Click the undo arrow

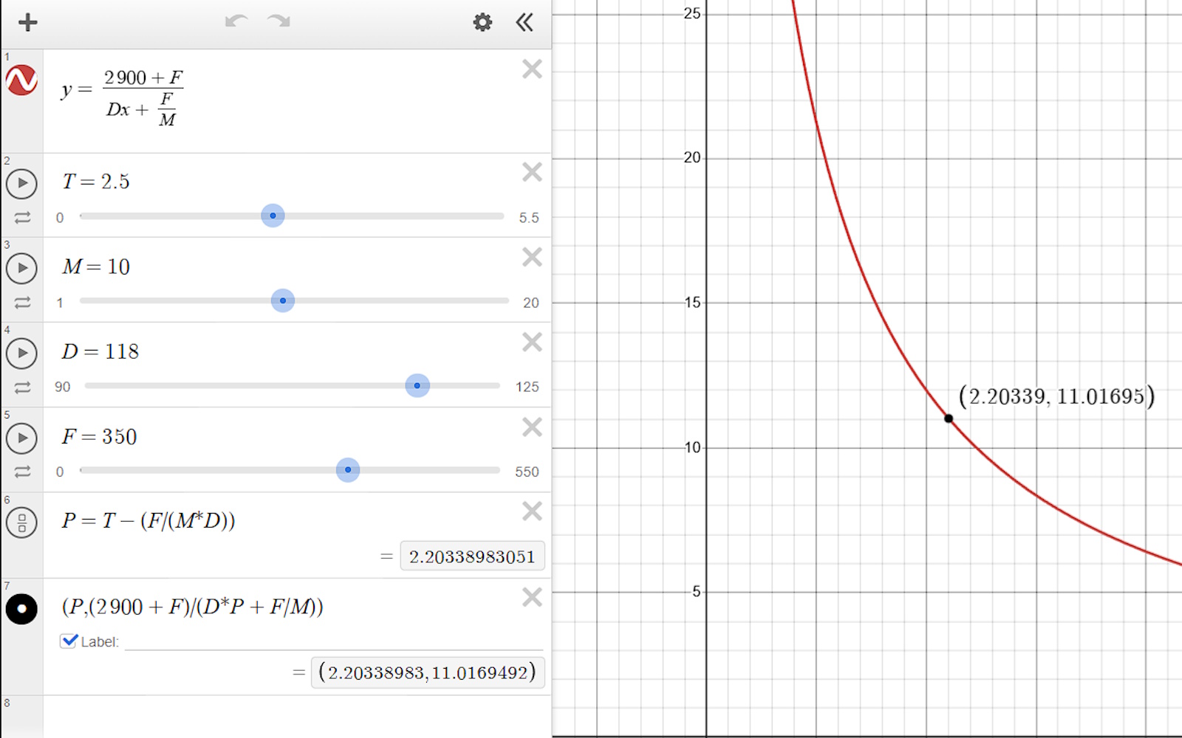coord(235,22)
